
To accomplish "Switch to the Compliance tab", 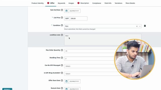I will tap(97, 3).
